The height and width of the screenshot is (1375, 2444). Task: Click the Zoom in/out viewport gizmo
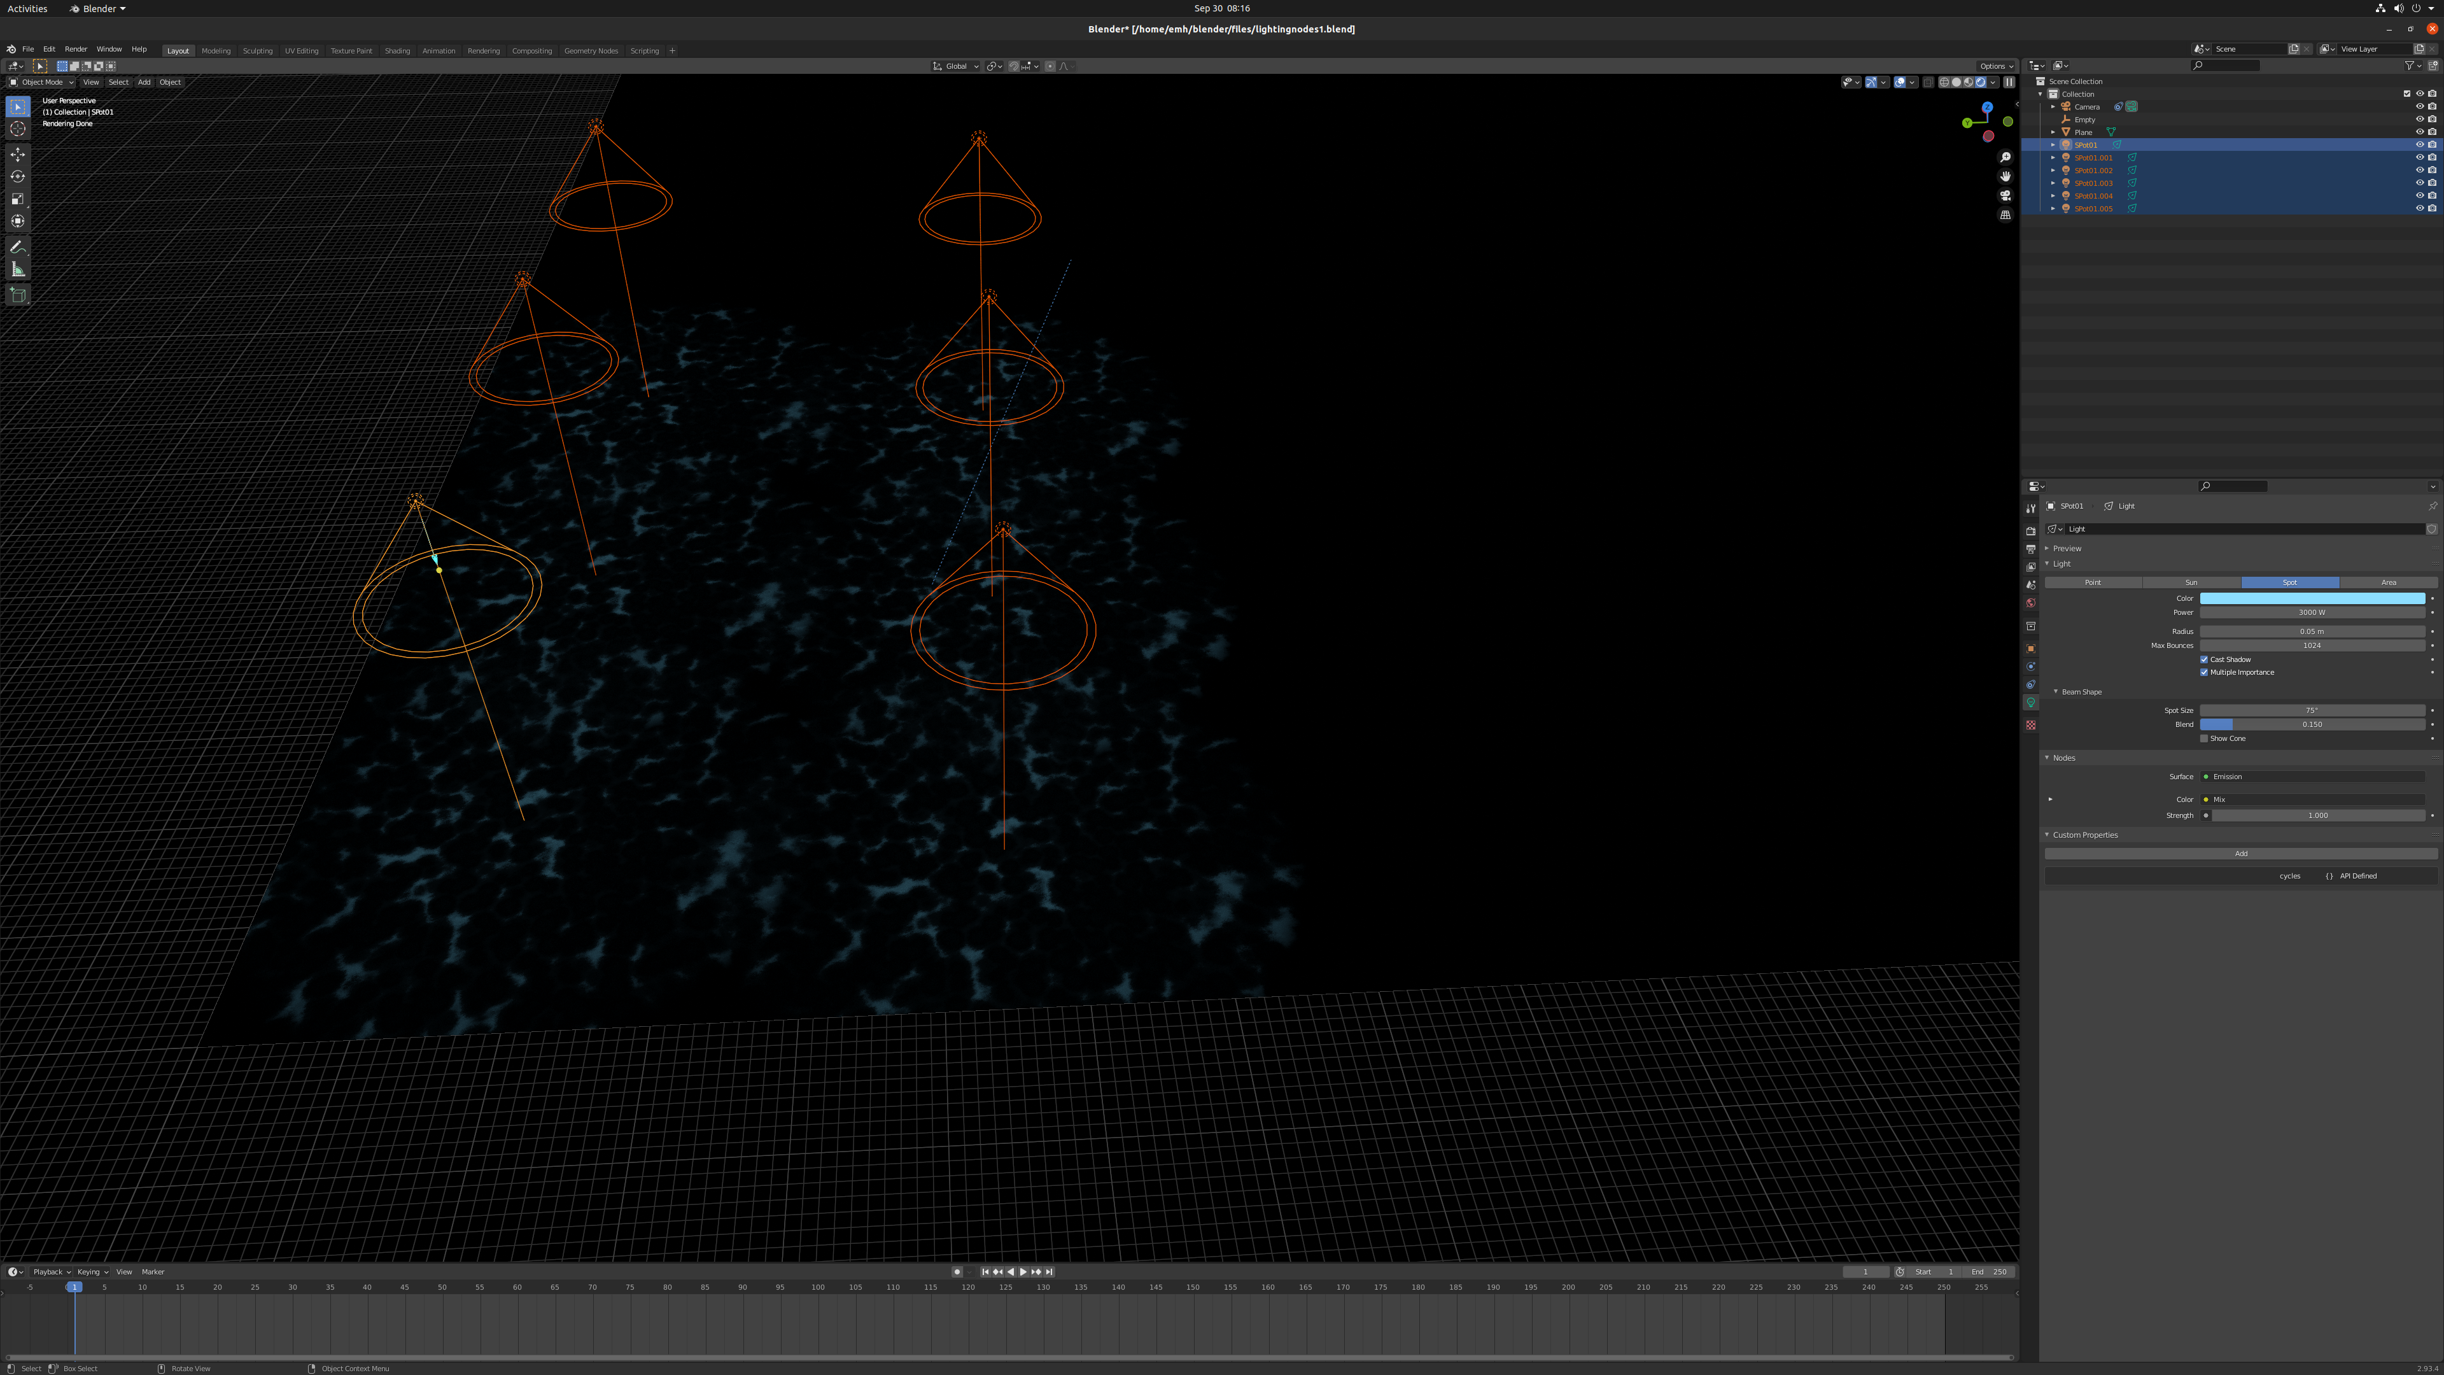coord(2005,157)
